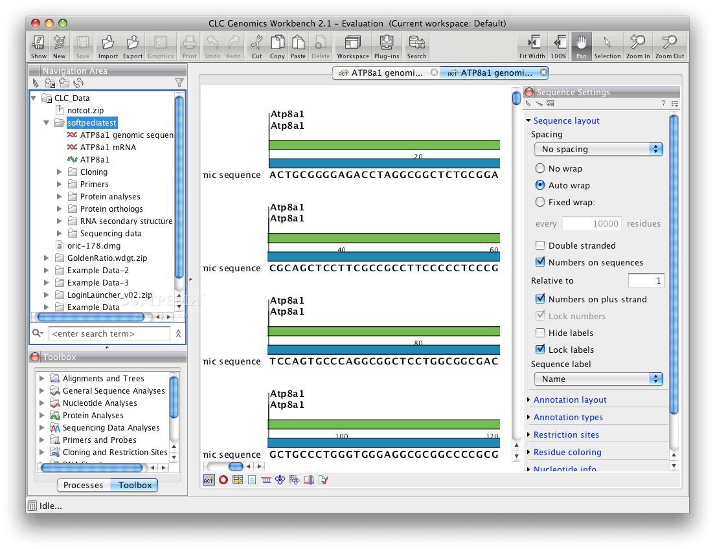Select the Zoom Out tool
This screenshot has height=549, width=715.
pos(670,46)
